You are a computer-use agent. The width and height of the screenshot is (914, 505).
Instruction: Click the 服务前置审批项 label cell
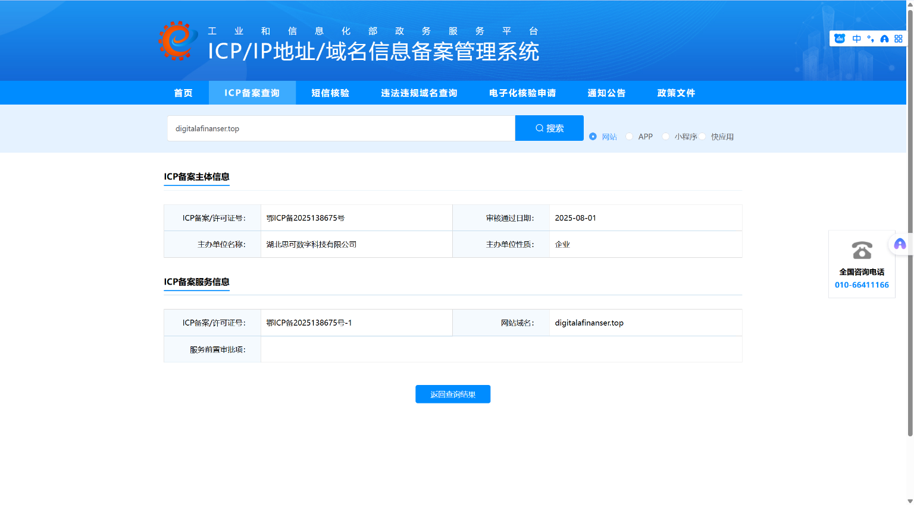[212, 349]
